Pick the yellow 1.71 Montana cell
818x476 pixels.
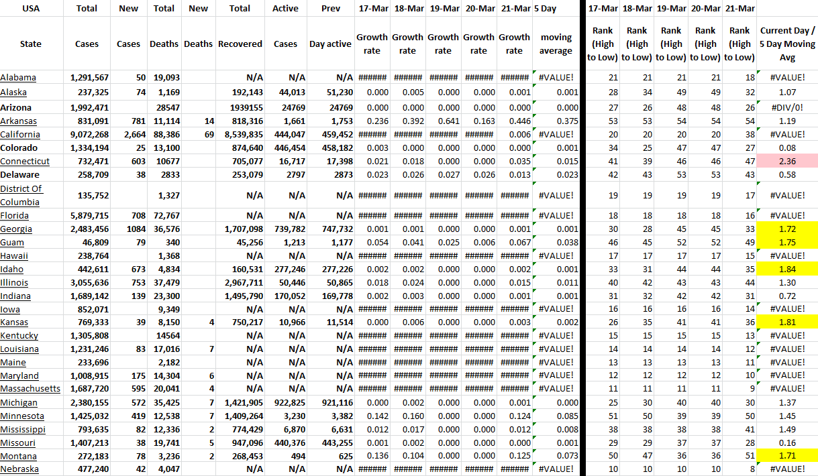pyautogui.click(x=787, y=456)
